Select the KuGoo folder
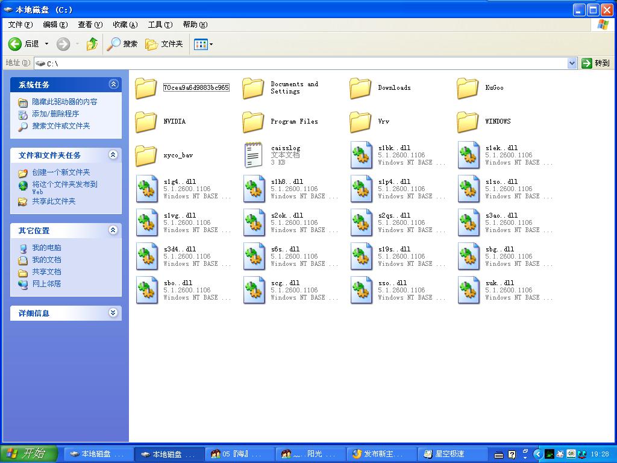The height and width of the screenshot is (463, 617). pos(468,88)
